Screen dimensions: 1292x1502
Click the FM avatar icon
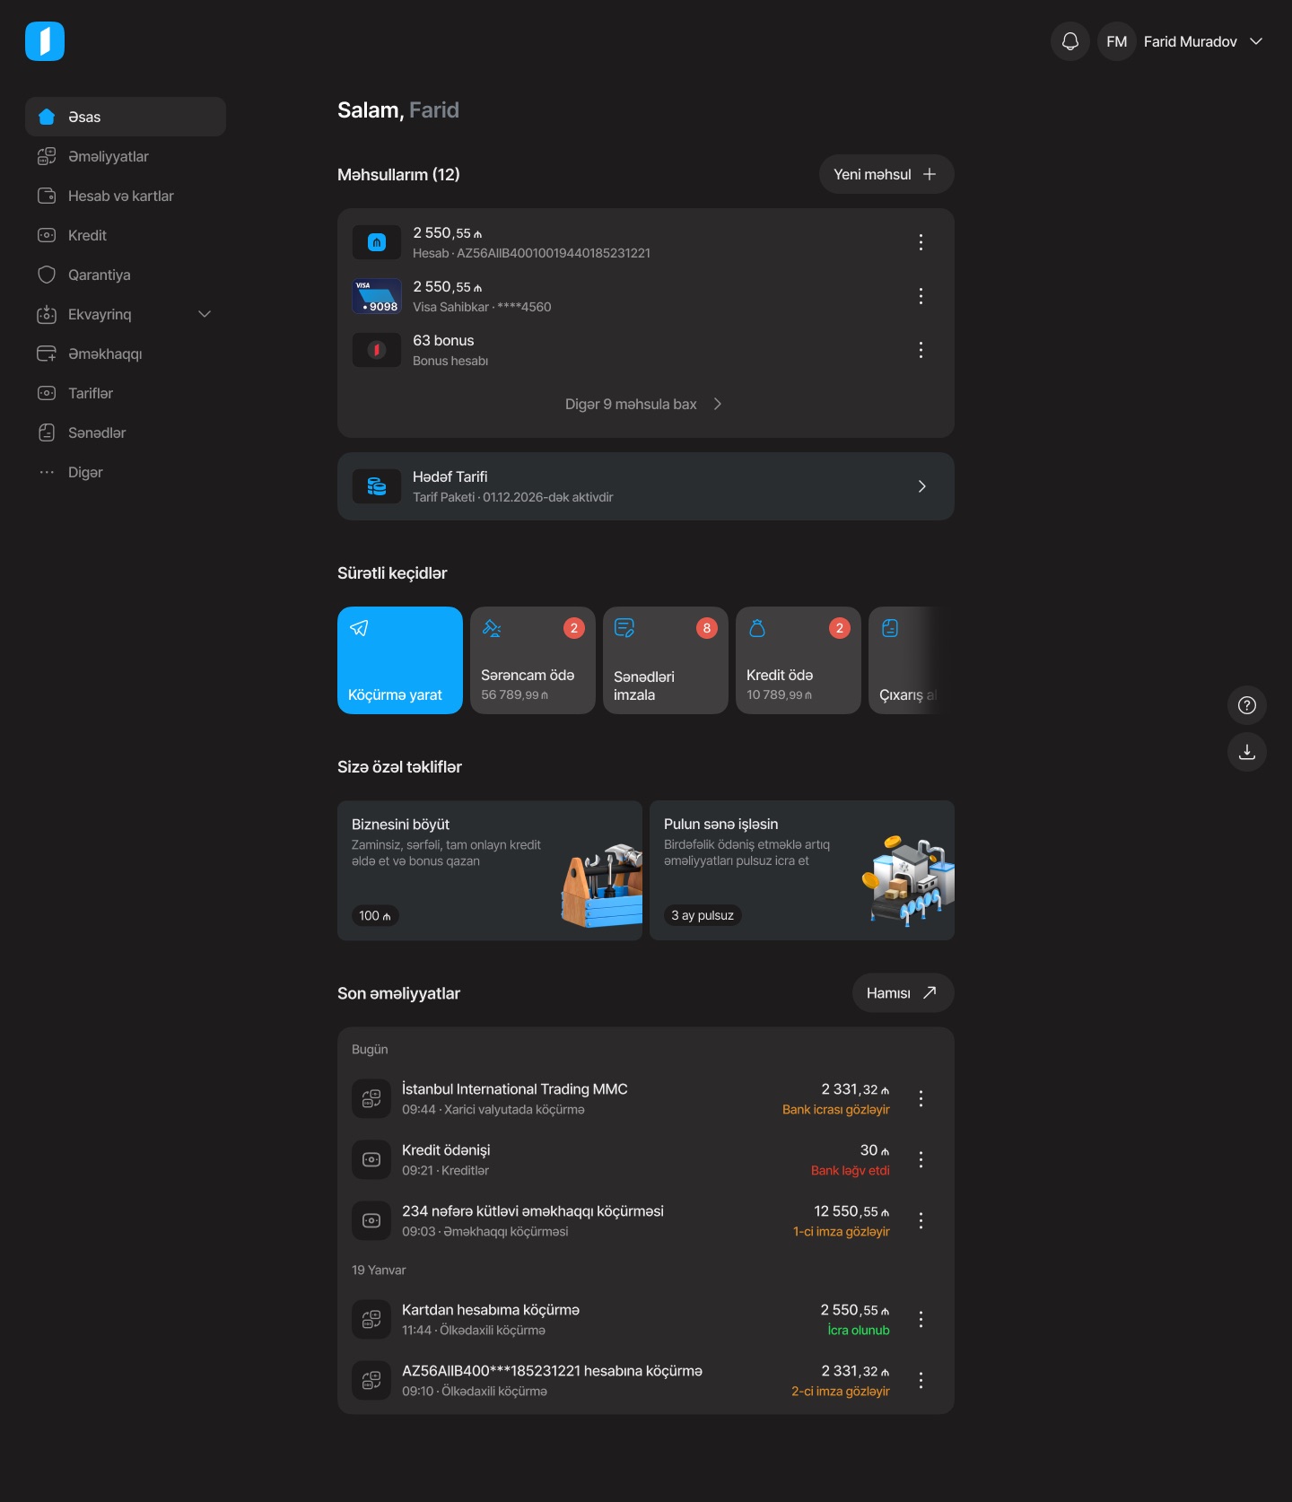pos(1117,41)
